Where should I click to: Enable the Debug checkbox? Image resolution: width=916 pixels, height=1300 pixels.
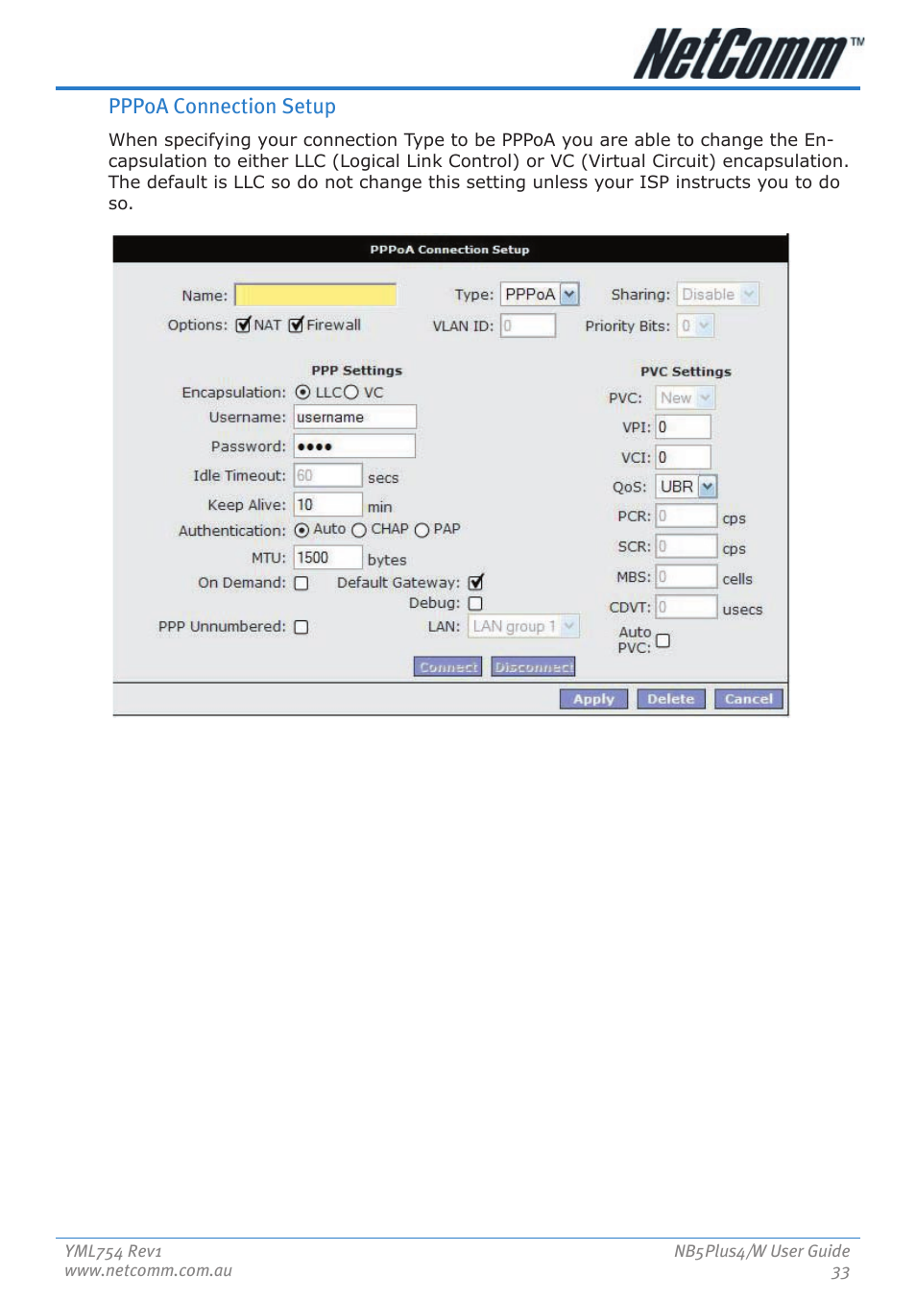point(475,603)
